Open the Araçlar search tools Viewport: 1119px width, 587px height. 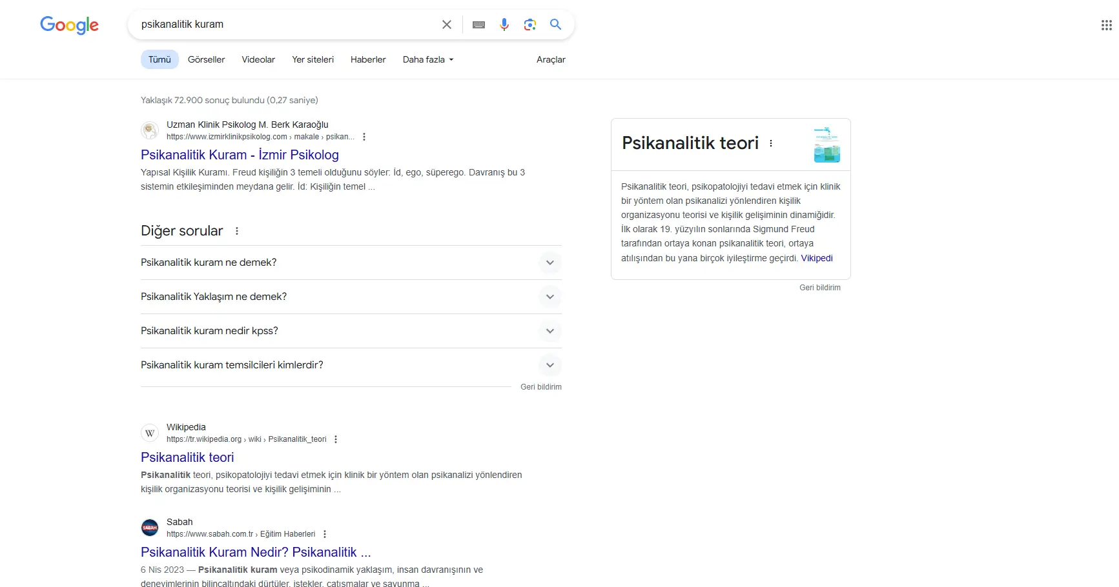[551, 59]
